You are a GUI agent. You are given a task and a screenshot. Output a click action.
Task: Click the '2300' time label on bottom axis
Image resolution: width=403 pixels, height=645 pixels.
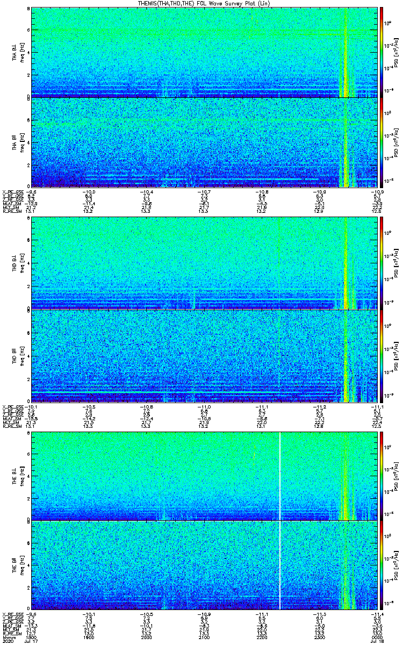(319, 637)
